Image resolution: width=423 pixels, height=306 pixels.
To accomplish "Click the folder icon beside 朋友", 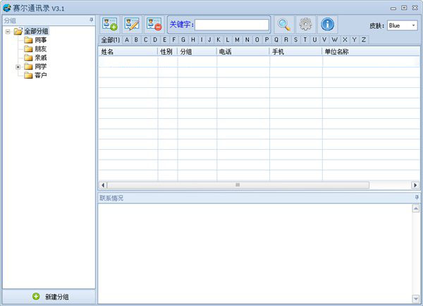I will pos(28,49).
